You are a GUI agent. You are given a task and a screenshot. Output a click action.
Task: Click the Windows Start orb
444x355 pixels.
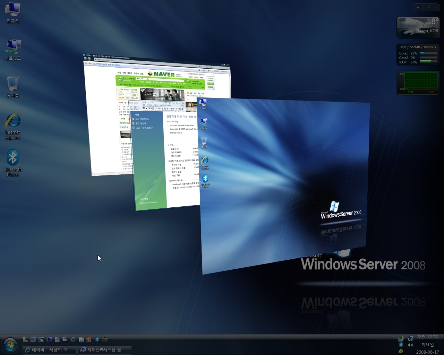[10, 344]
